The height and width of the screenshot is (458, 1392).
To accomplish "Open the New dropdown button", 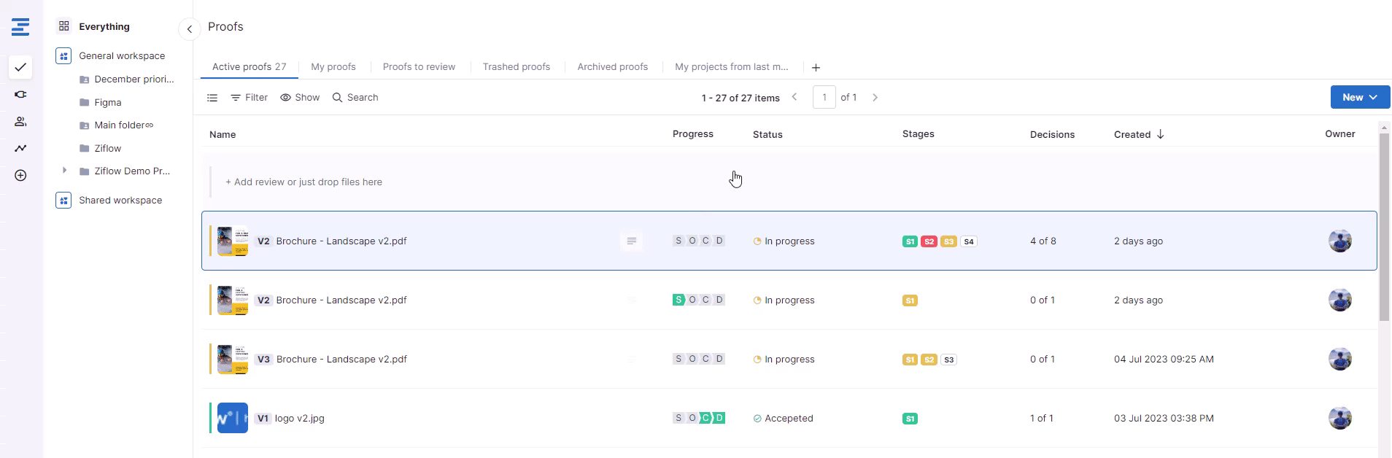I will point(1359,97).
